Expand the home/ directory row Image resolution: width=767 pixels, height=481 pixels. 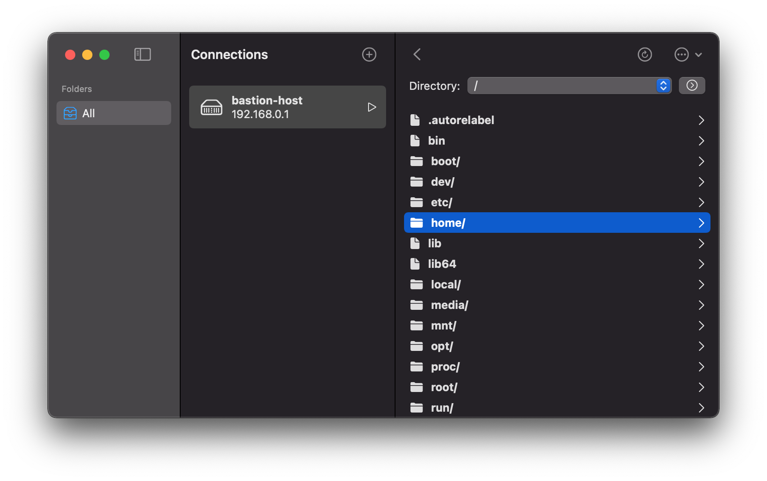pos(701,223)
